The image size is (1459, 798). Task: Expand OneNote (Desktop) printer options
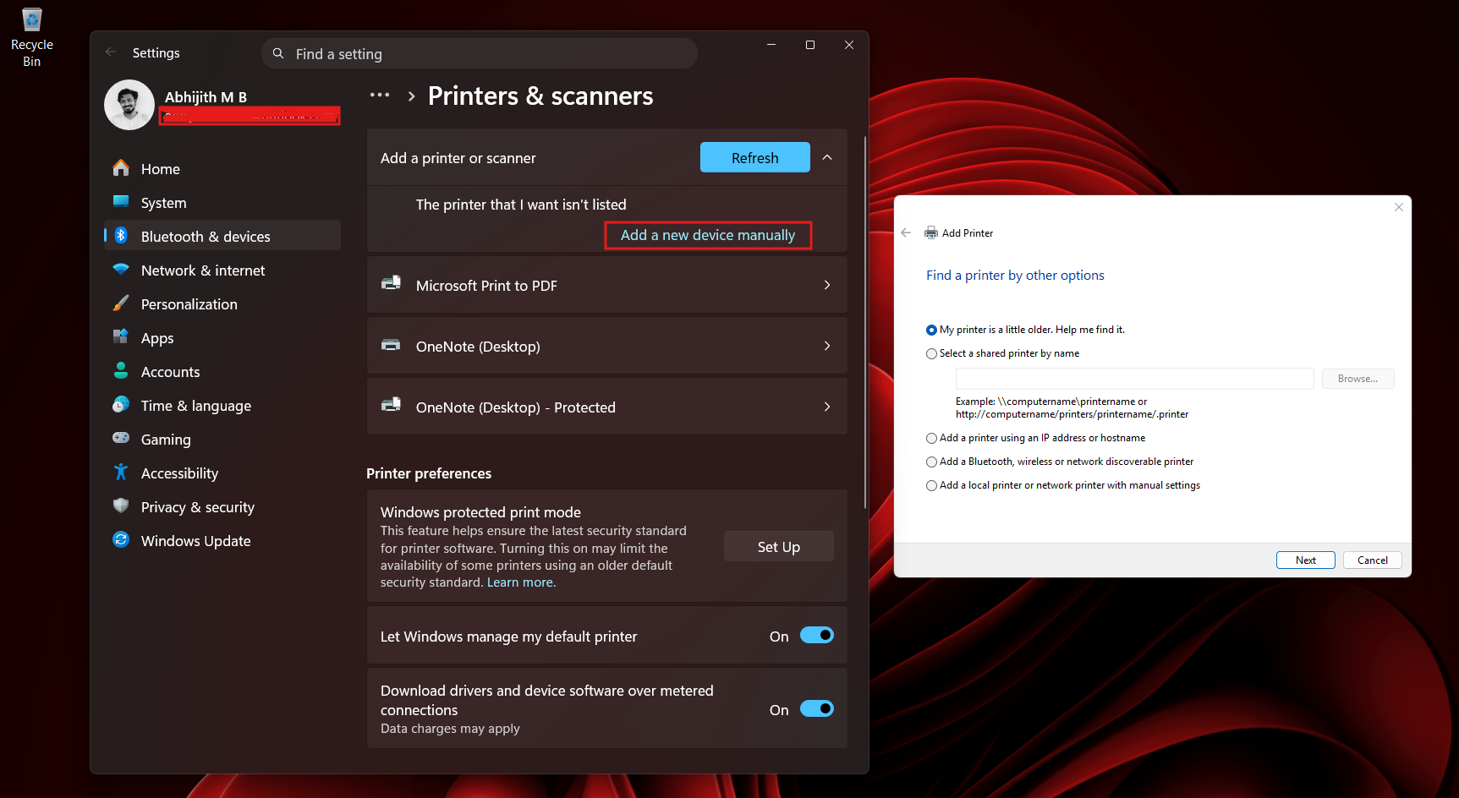pos(826,346)
